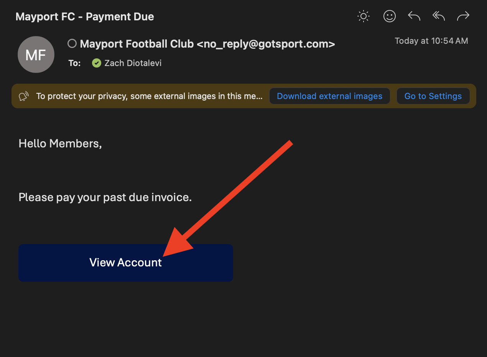Click the subject line Mayport FC - Payment Due
The height and width of the screenshot is (357, 487).
click(85, 17)
